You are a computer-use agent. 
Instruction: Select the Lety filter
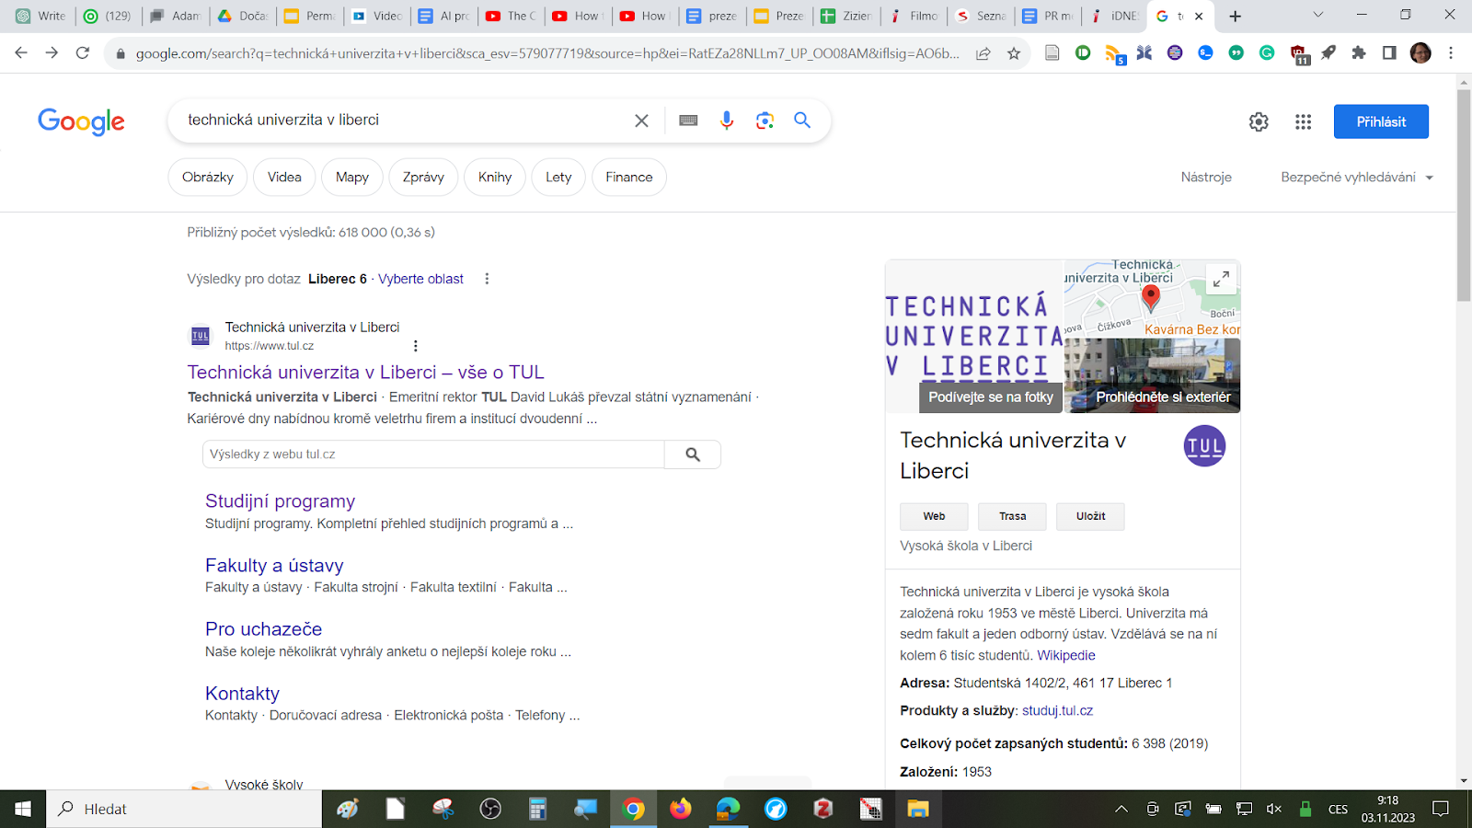[x=558, y=178]
